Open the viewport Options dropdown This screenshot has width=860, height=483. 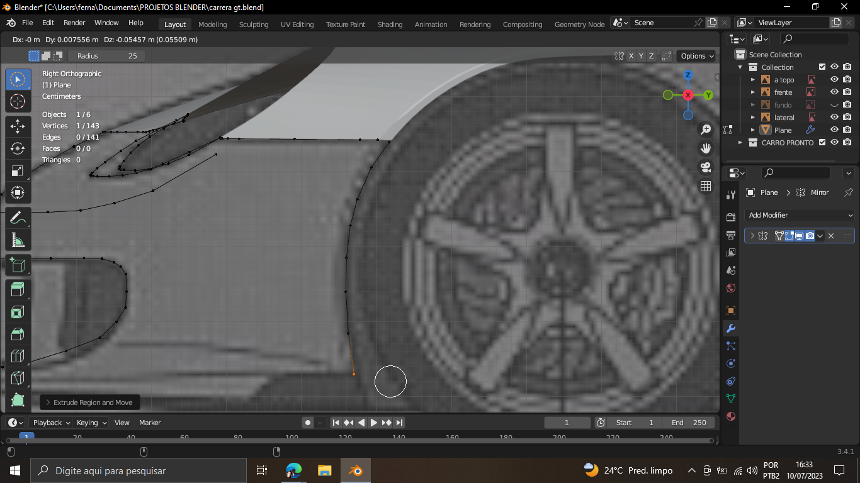coord(698,56)
